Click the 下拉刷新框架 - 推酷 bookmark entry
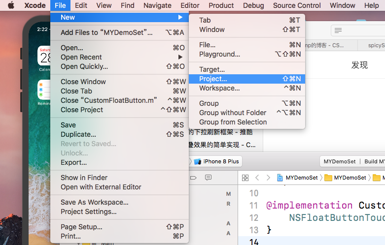Image resolution: width=385 pixels, height=245 pixels. [221, 132]
